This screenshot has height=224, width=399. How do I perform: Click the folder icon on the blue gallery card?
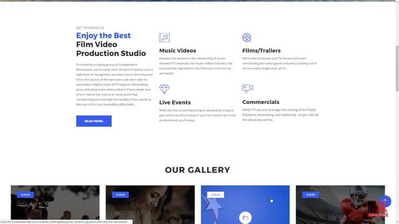point(245,218)
